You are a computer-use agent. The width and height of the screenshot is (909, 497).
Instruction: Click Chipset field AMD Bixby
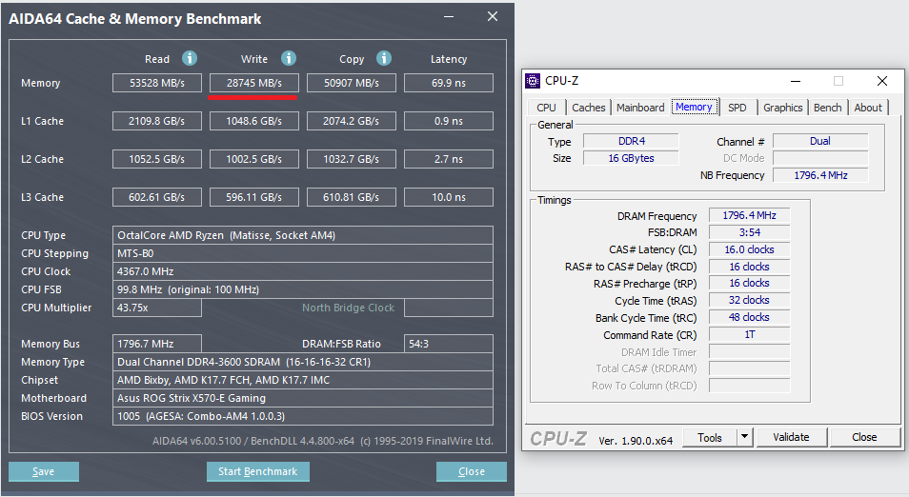tap(303, 380)
